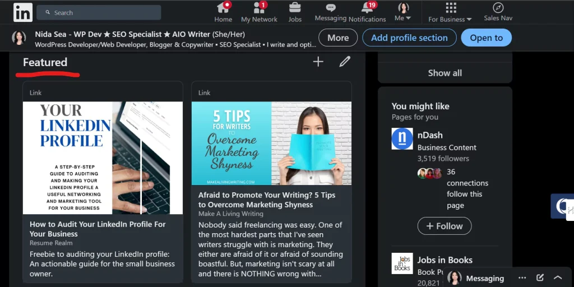Click the search magnifier icon
This screenshot has height=287, width=574.
(48, 12)
